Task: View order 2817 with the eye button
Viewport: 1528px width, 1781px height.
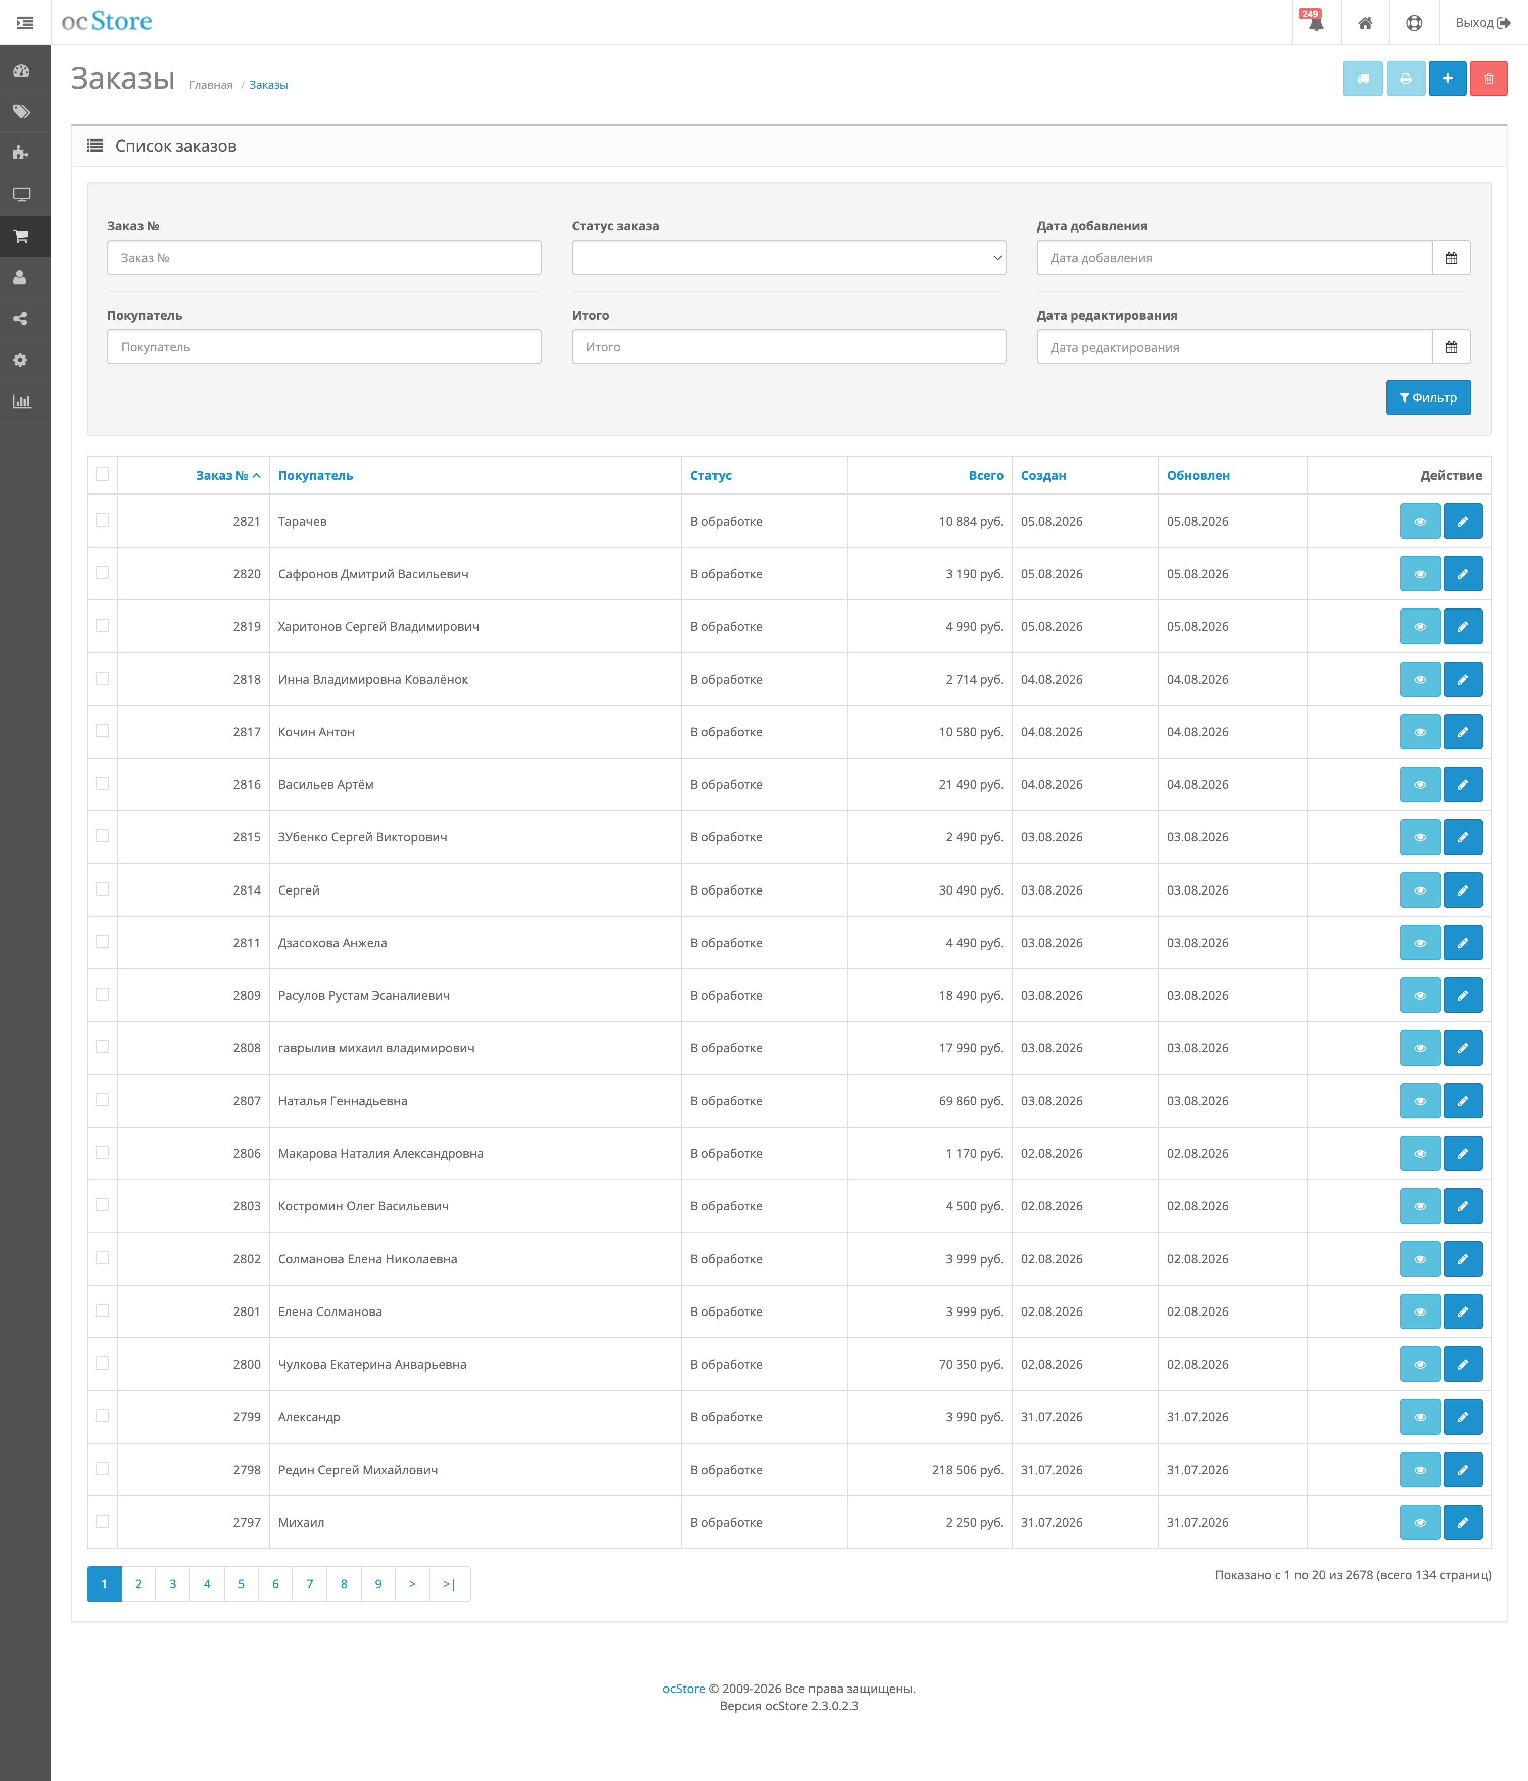Action: click(1420, 732)
